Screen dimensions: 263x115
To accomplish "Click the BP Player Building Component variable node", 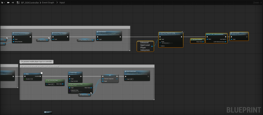I will point(85,40).
